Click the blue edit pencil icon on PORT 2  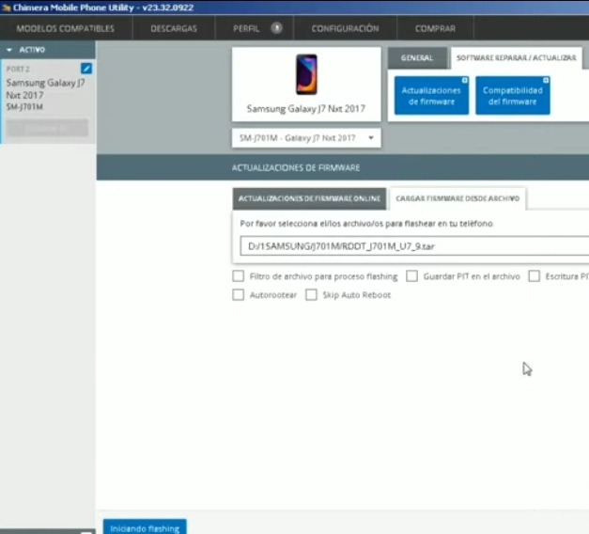[x=86, y=69]
